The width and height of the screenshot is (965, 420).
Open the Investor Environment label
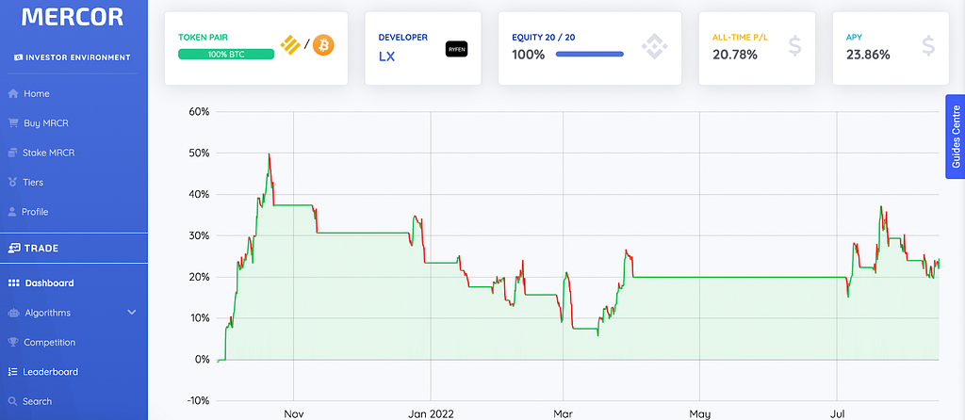pyautogui.click(x=77, y=57)
